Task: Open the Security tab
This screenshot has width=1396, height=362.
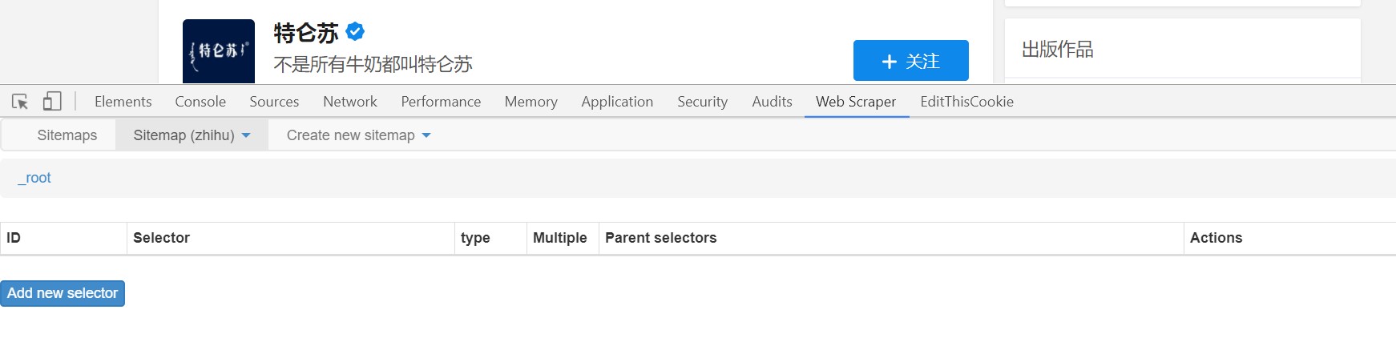Action: 702,102
